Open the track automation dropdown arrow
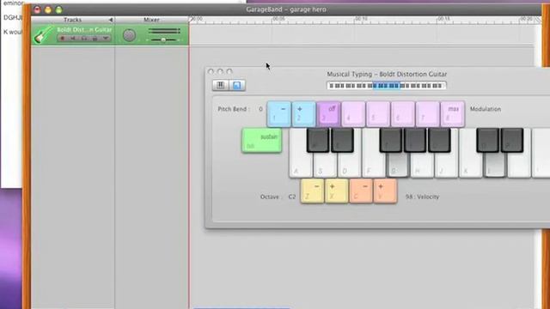The height and width of the screenshot is (309, 550). tap(106, 38)
